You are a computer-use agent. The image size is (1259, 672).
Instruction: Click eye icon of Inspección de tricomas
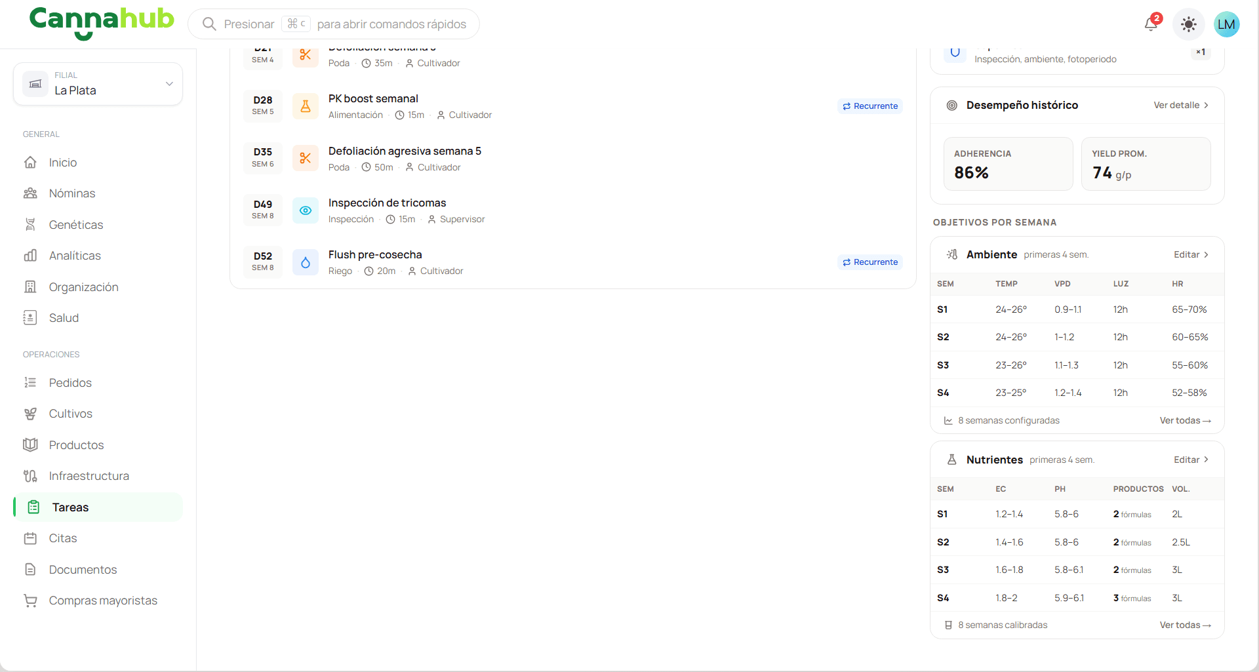coord(306,210)
